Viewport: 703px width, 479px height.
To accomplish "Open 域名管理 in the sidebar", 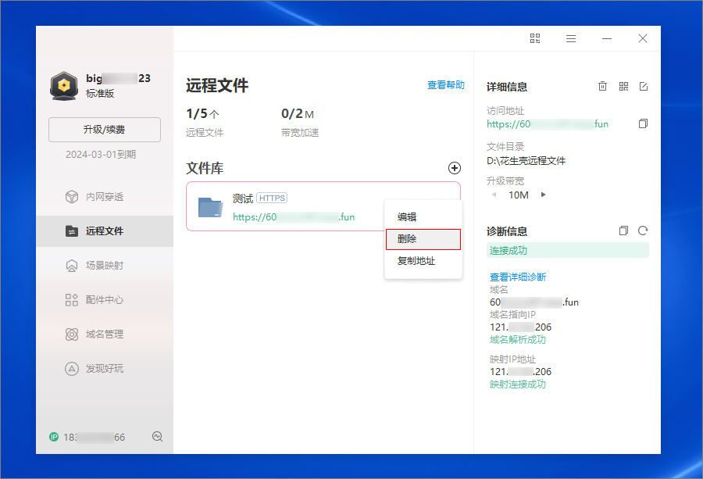I will click(105, 334).
